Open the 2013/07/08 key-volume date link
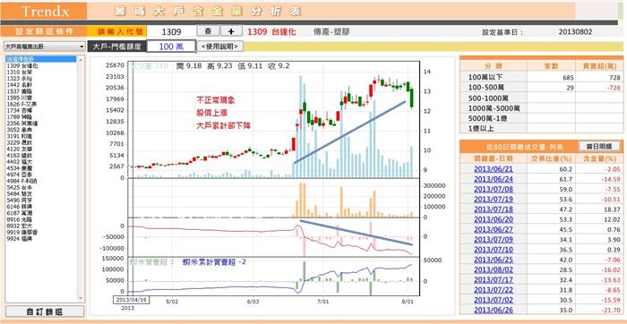This screenshot has height=324, width=627. (x=493, y=189)
